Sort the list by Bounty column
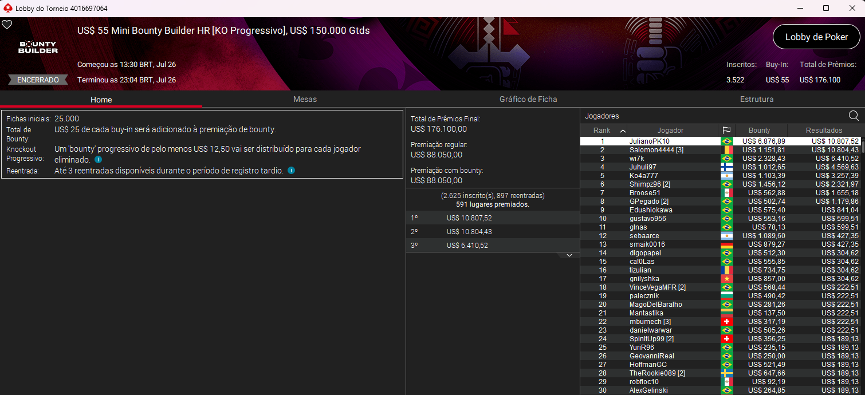The image size is (865, 395). [x=761, y=131]
